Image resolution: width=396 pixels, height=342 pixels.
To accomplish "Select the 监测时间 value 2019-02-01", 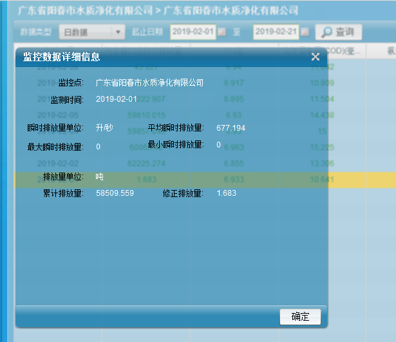I will click(x=117, y=99).
